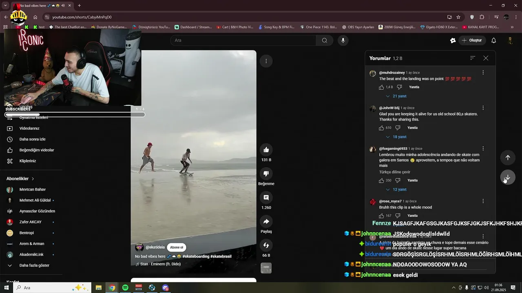Reply to foxgaming6933 via Yanıtla
This screenshot has height=293, width=522.
pyautogui.click(x=412, y=180)
